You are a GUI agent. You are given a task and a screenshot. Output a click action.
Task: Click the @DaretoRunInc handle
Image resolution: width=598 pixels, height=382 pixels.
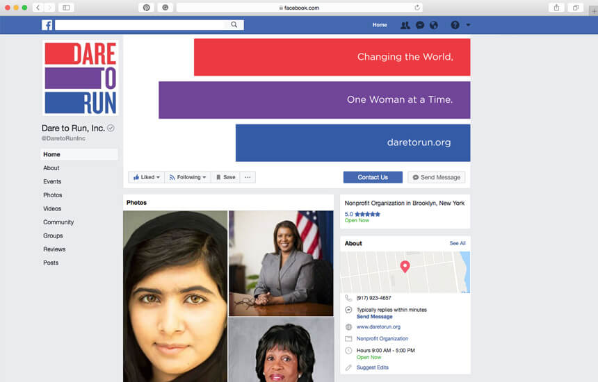pos(64,138)
